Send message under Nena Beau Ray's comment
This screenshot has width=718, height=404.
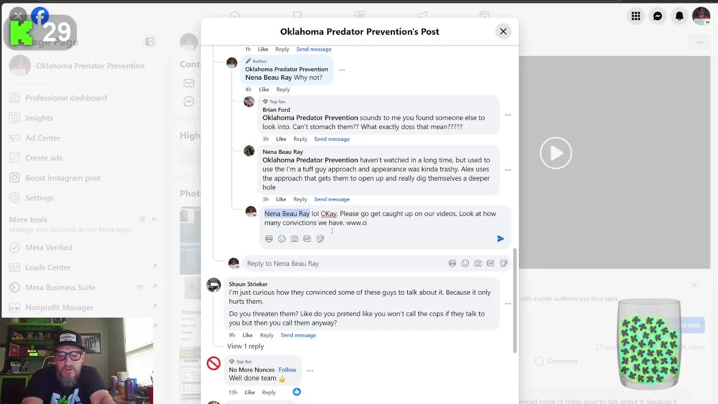332,199
